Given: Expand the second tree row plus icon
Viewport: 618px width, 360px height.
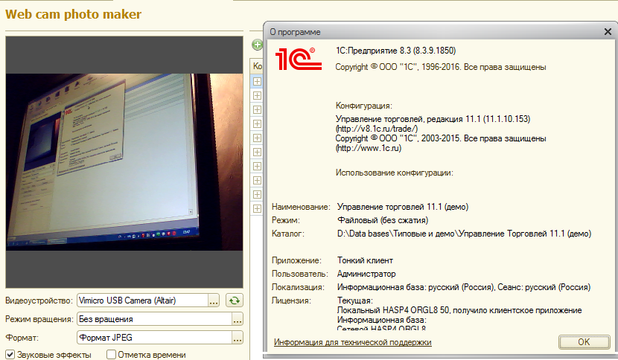Looking at the screenshot, I should coord(257,96).
